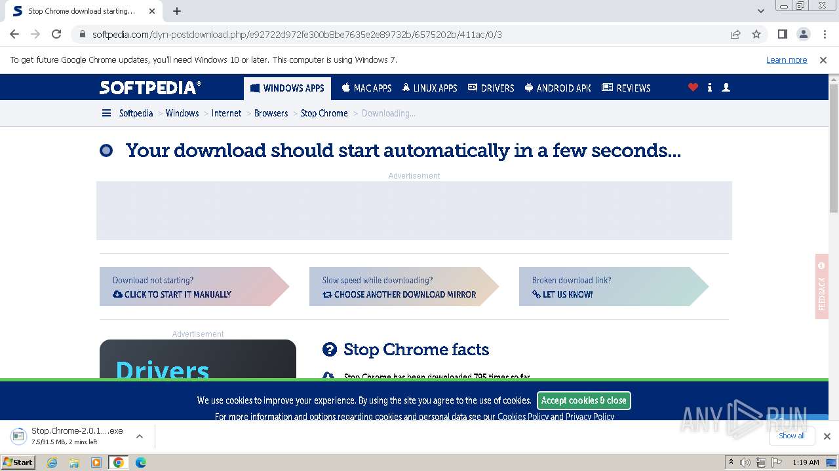Open Windows Media Player from taskbar
The width and height of the screenshot is (839, 471).
[x=96, y=462]
